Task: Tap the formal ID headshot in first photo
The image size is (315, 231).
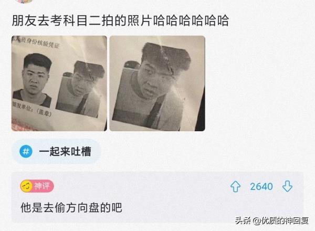Action: click(x=34, y=79)
